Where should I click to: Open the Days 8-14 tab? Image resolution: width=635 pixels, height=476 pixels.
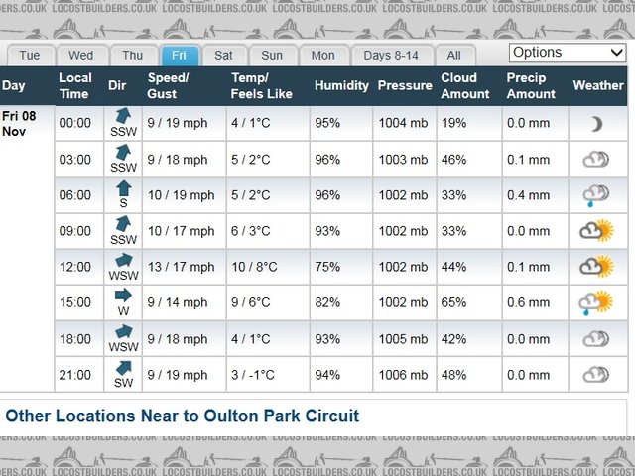tap(392, 56)
